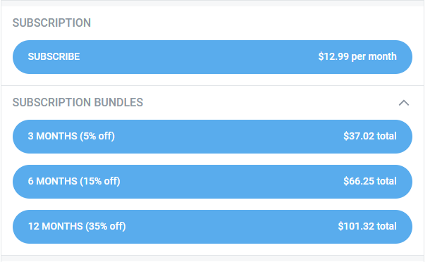Click the "per month" text on Subscribe button
Screen dimensions: 430x262
pos(374,57)
